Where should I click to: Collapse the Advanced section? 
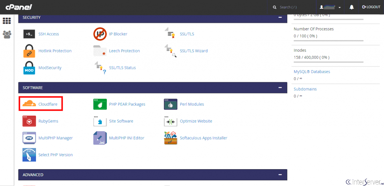(x=280, y=175)
